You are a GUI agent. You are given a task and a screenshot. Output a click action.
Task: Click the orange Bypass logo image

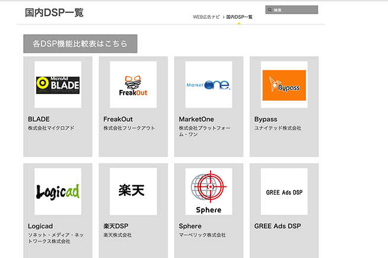284,85
